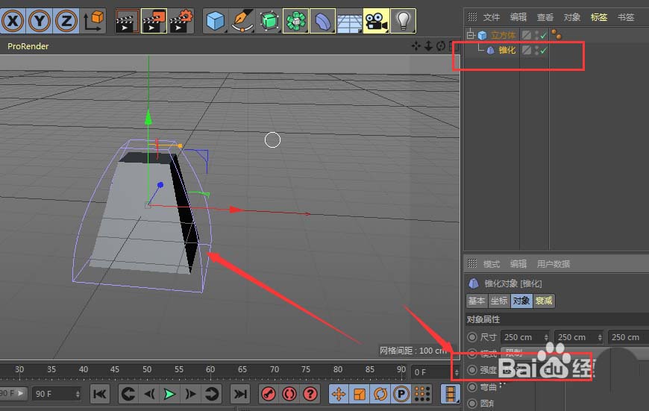Toggle visibility dots for 立方体
This screenshot has height=411, width=649.
click(x=537, y=36)
